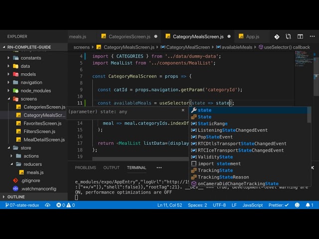Switch to the CategoriesScreen.js tab

[x=129, y=36]
